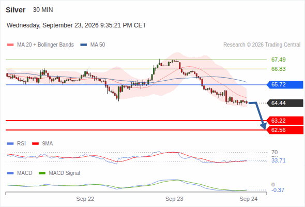Click the MA 20 + Bollinger Bands legend swatch
The width and height of the screenshot is (305, 207).
point(10,45)
